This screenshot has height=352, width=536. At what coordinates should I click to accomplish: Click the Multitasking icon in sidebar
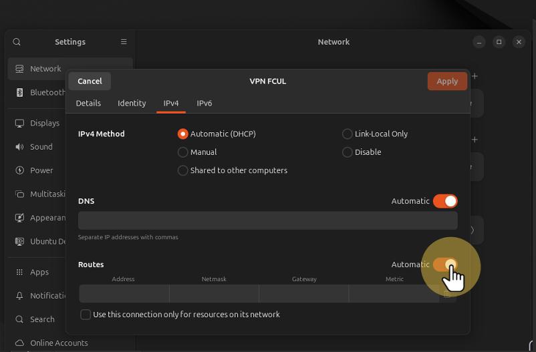[x=19, y=194]
